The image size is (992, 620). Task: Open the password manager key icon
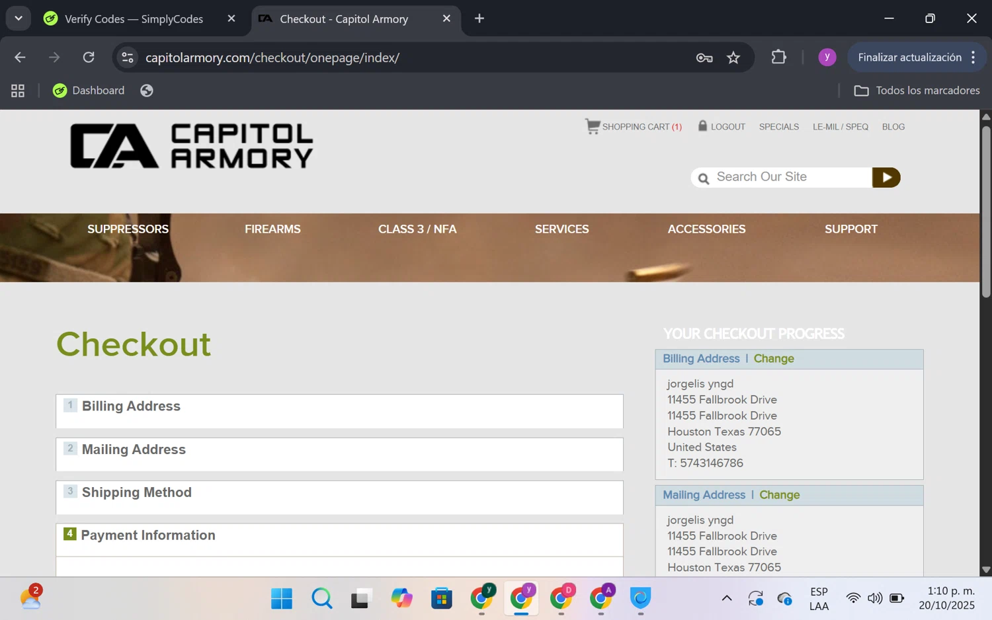(704, 58)
